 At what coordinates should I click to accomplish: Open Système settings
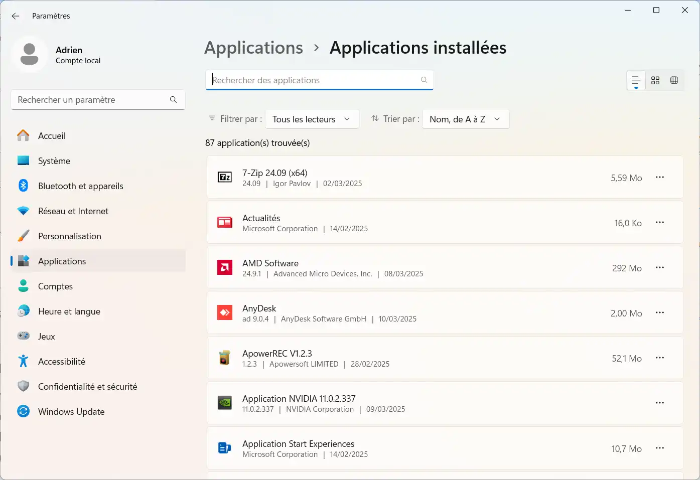point(98,161)
